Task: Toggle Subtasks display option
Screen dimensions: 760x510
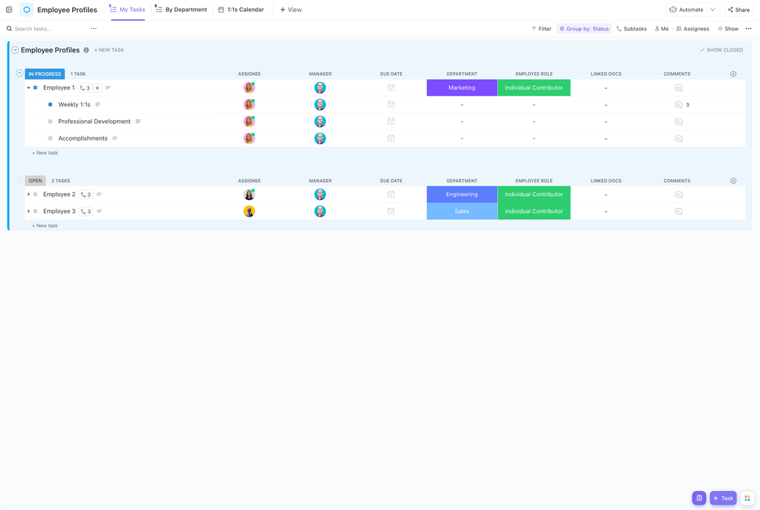Action: 631,29
